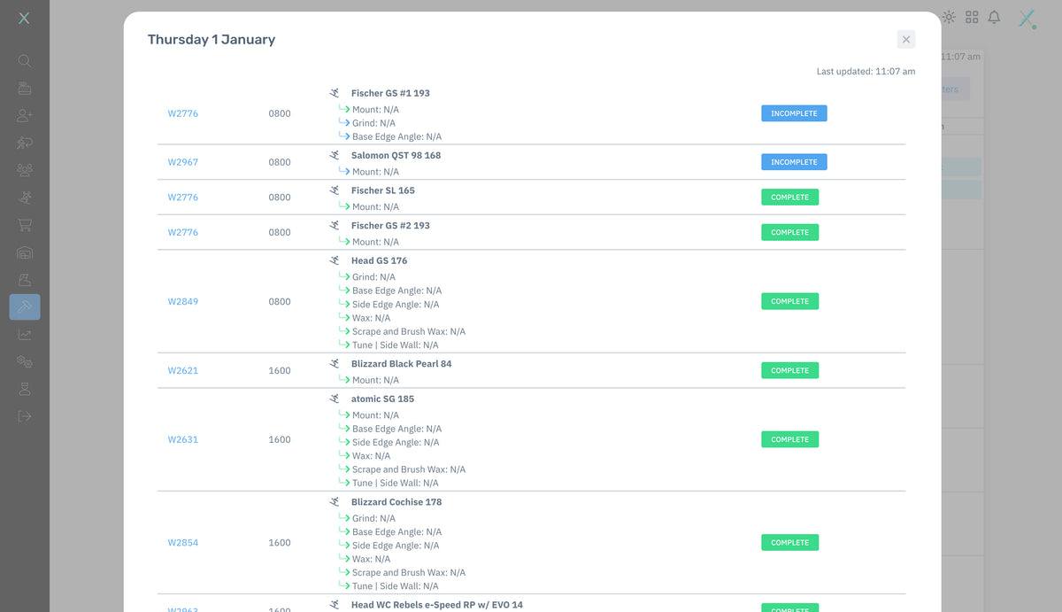Toggle INCOMPLETE status for Salomon QST 98 168
Image resolution: width=1062 pixels, height=612 pixels.
pos(794,162)
